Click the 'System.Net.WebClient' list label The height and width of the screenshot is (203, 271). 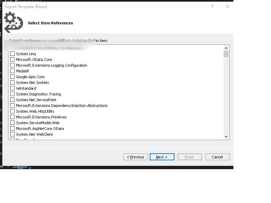pyautogui.click(x=35, y=134)
